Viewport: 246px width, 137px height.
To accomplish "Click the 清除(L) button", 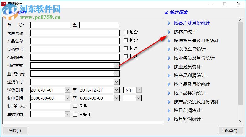I will tap(15, 131).
